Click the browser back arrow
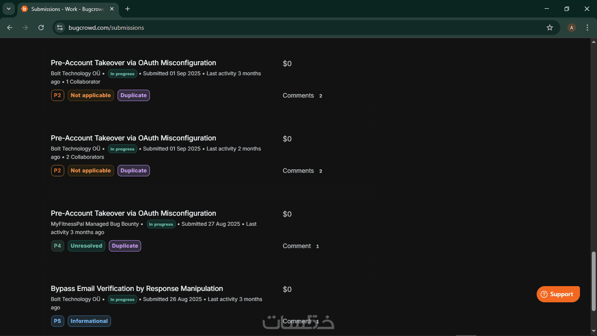This screenshot has height=336, width=597. tap(10, 28)
